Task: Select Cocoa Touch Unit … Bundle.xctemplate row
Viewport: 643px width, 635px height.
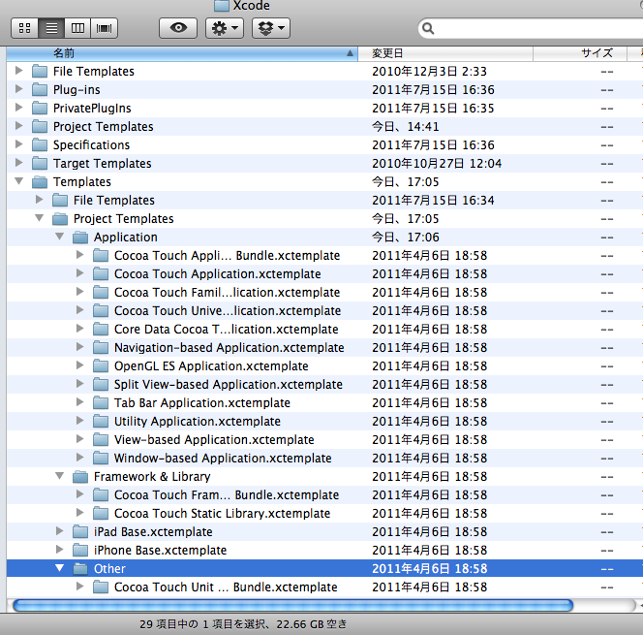Action: pos(324,587)
